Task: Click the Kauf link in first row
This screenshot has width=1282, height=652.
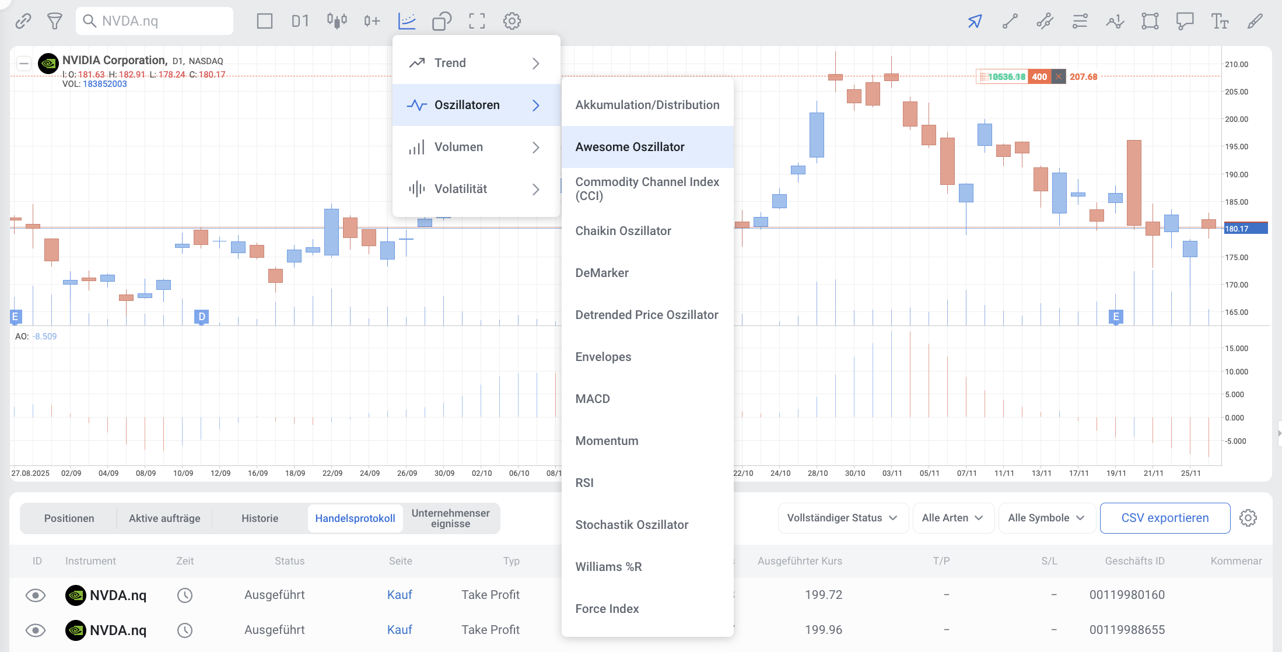Action: click(400, 595)
